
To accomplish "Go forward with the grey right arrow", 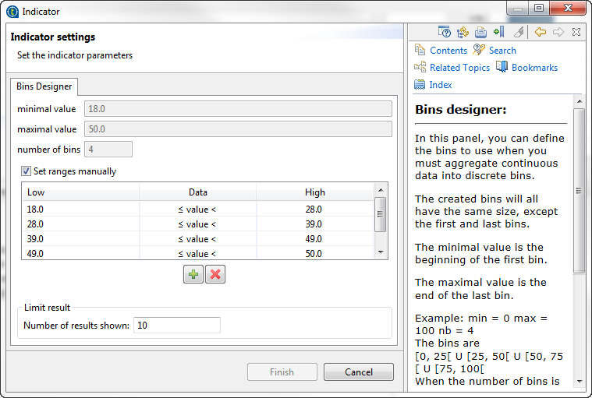I will pos(558,32).
